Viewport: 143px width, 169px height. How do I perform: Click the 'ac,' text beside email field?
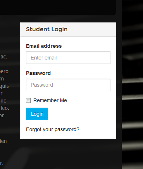tap(4, 57)
